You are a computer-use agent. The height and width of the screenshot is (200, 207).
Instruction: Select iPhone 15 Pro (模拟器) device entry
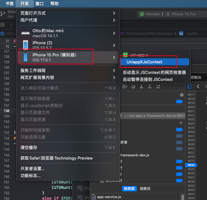point(68,57)
